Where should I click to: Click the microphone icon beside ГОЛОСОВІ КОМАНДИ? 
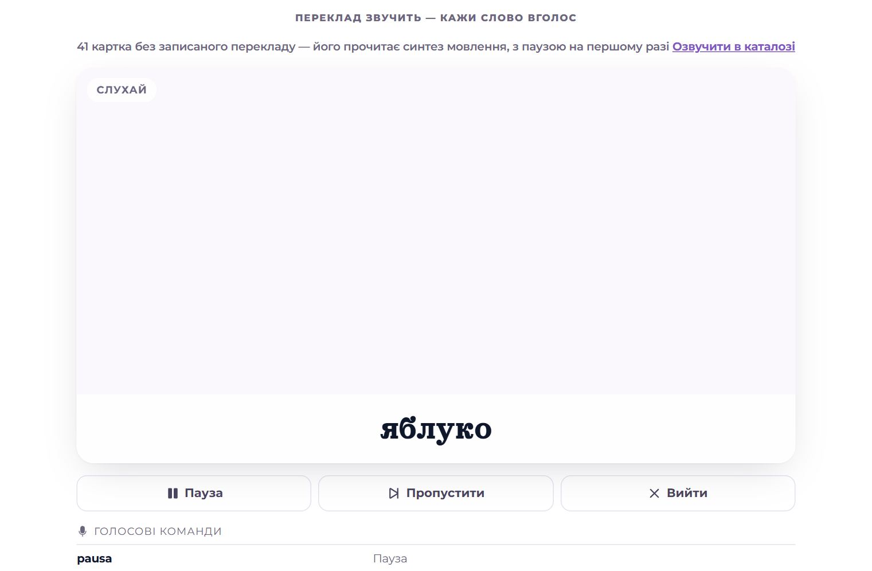pos(83,531)
